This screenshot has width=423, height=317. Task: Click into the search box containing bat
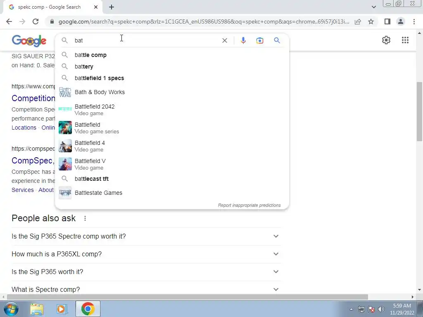pyautogui.click(x=146, y=40)
